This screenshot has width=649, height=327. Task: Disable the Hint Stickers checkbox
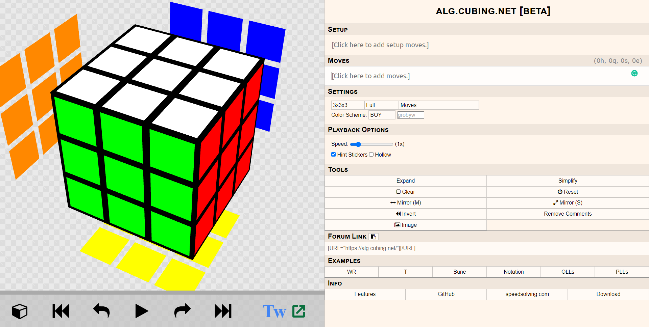click(334, 155)
